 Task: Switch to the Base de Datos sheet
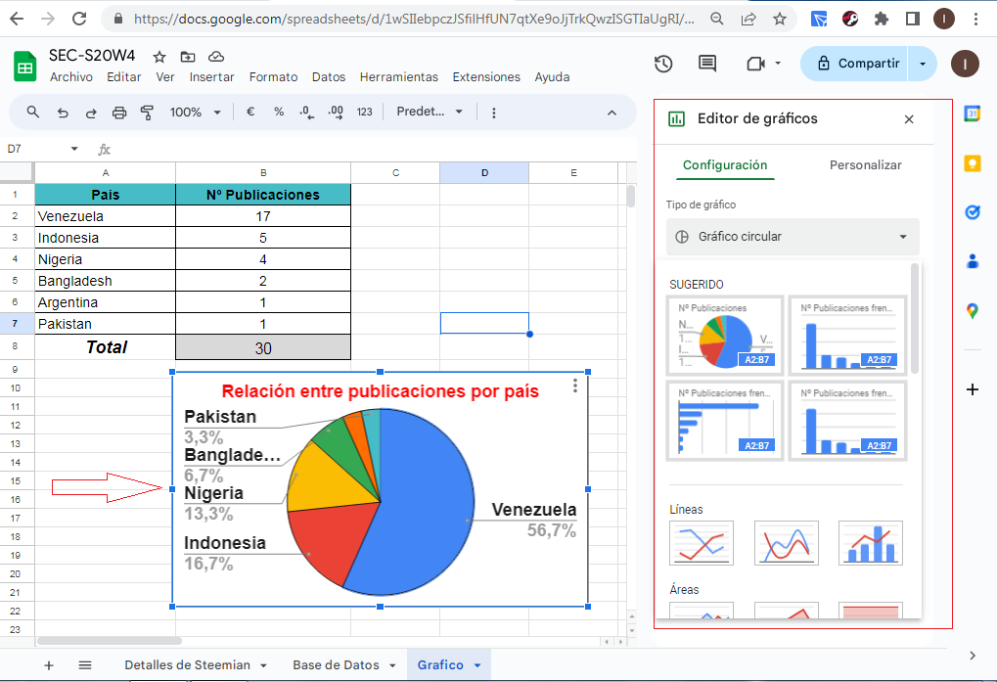(x=336, y=664)
